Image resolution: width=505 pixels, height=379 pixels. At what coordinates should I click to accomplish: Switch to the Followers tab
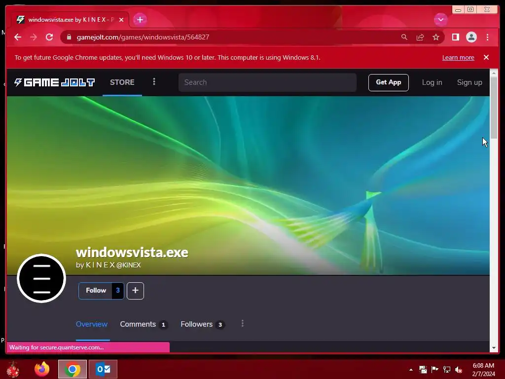tap(202, 324)
